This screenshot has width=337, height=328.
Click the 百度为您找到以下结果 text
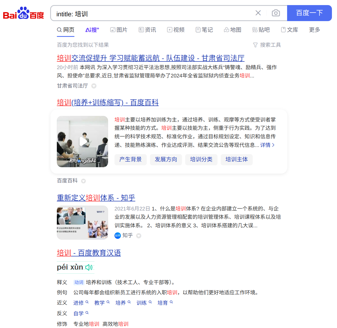83,45
